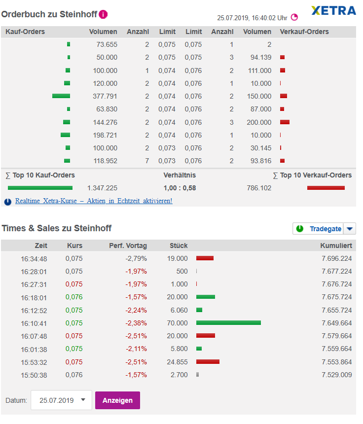Click the pink refresh timer icon
Screen dimensions: 363x424
click(x=294, y=17)
